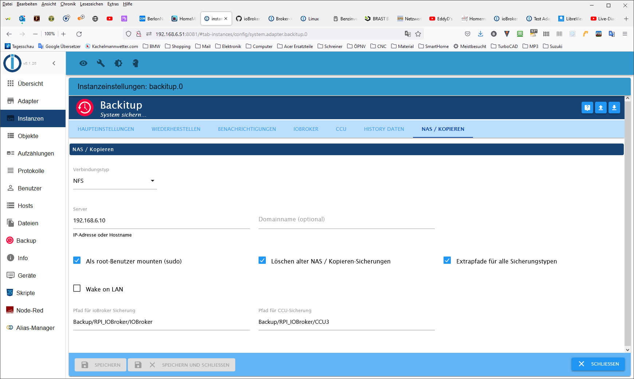Bookmark this page with the star icon

click(418, 34)
